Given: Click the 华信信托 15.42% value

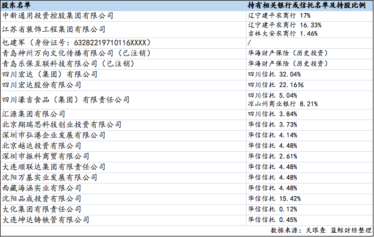Looking at the screenshot, I should (x=275, y=198).
